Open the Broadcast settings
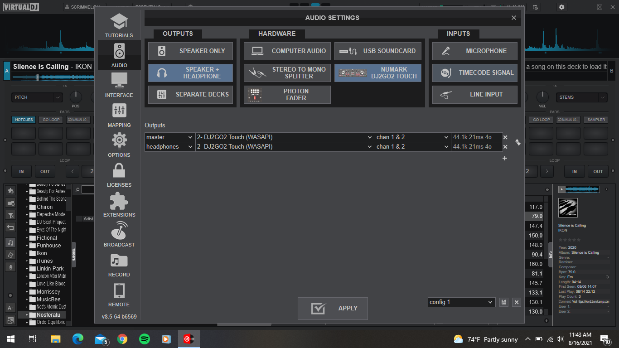 tap(119, 235)
